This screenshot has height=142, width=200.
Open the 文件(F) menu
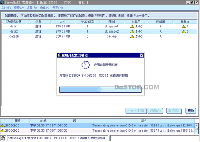tap(6, 8)
